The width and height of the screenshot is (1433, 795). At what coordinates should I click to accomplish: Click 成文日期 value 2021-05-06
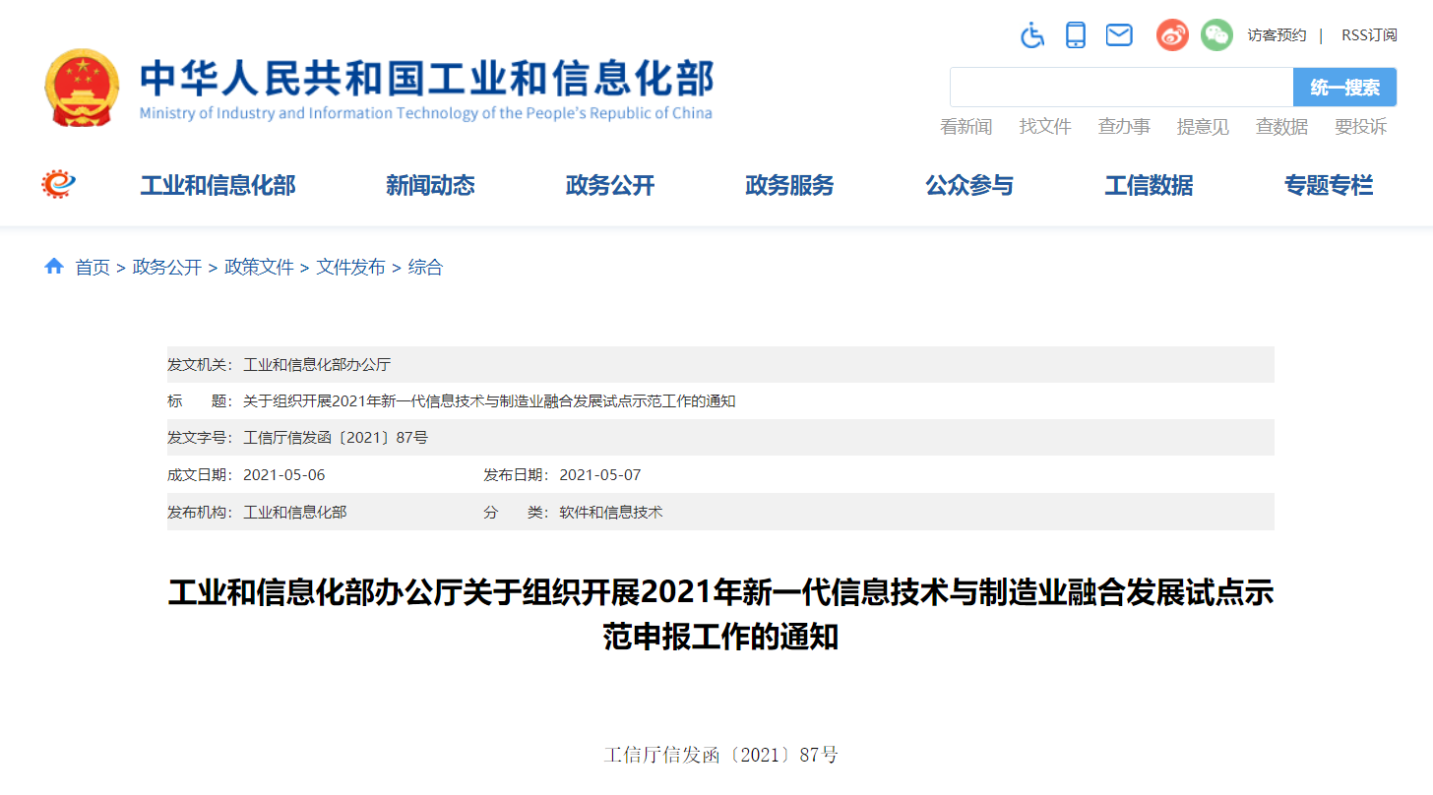[x=283, y=475]
